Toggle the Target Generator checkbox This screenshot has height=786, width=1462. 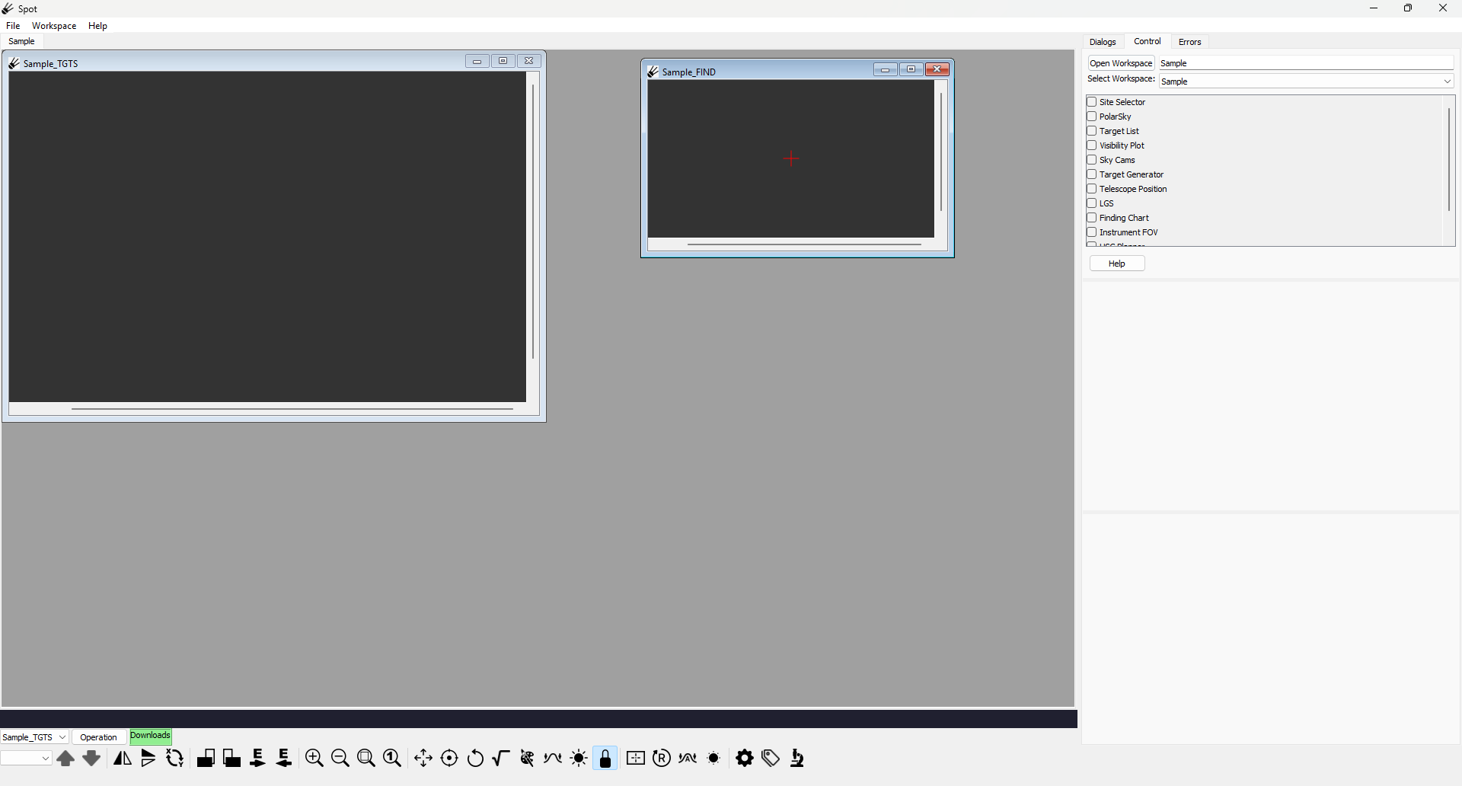click(1092, 174)
